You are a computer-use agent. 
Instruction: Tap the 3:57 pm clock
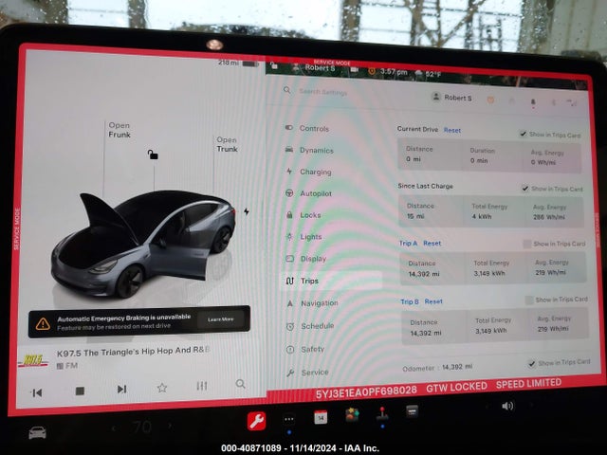pos(394,72)
